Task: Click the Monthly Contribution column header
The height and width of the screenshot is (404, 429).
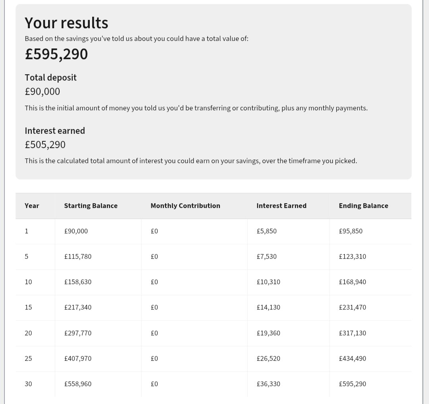Action: pyautogui.click(x=185, y=206)
